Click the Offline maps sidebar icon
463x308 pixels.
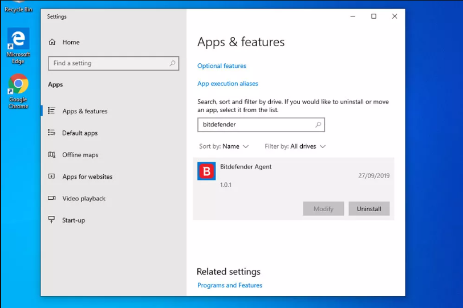click(51, 154)
